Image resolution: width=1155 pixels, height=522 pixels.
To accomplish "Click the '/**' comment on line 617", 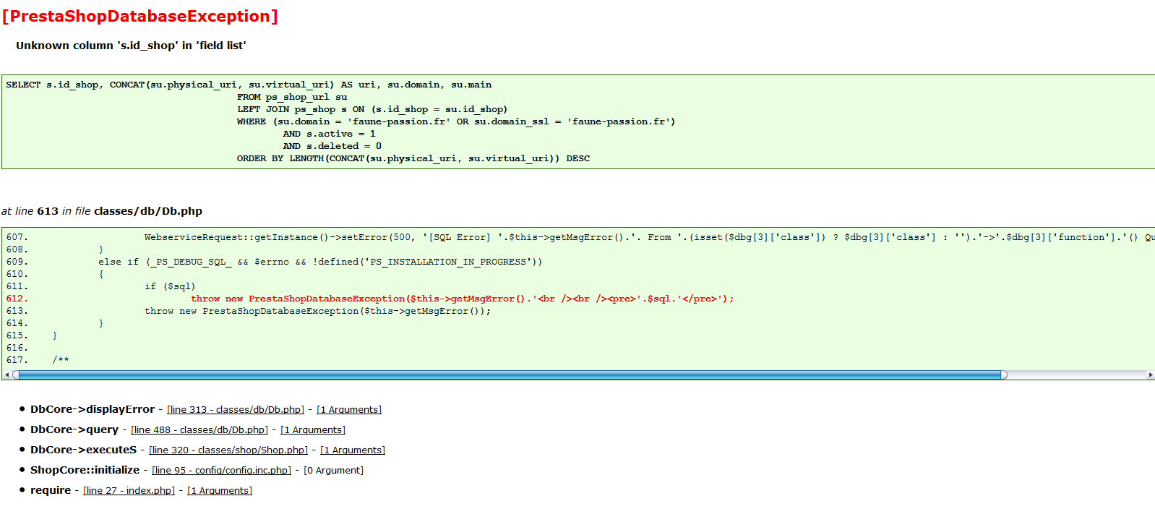I will [61, 360].
